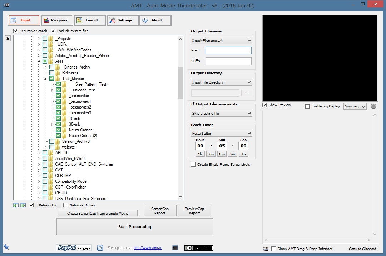Click the small play icon beside PayPal
386x256 pixels.
pos(100,248)
